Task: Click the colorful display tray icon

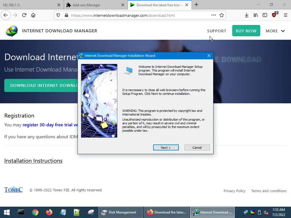Action: 253,212
